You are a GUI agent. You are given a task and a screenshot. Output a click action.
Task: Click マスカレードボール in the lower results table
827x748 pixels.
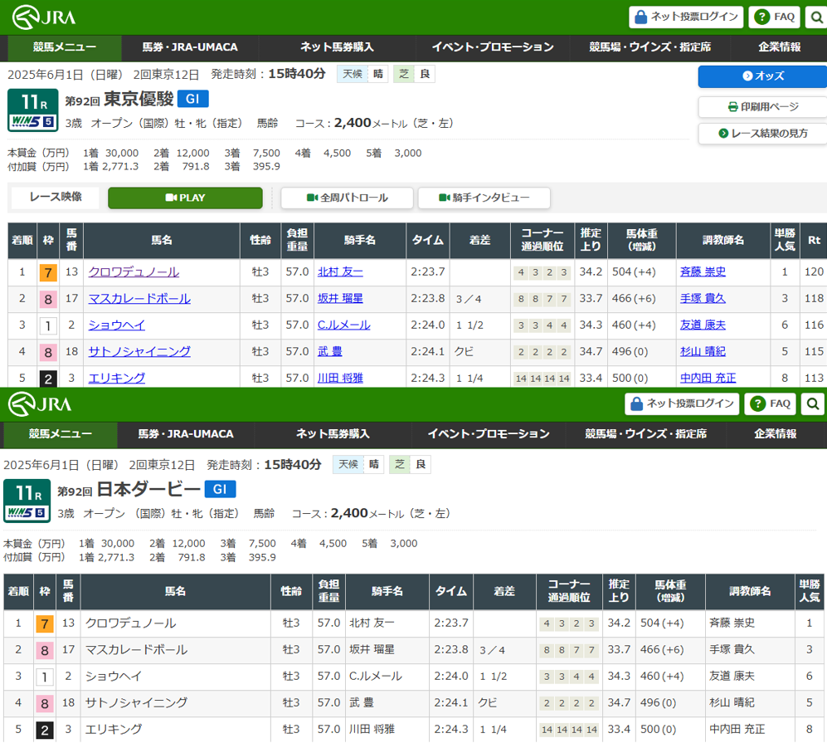(x=137, y=650)
